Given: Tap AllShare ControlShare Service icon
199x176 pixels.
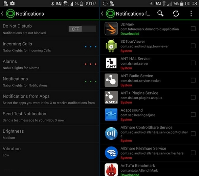Looking at the screenshot, I should pyautogui.click(x=111, y=134).
